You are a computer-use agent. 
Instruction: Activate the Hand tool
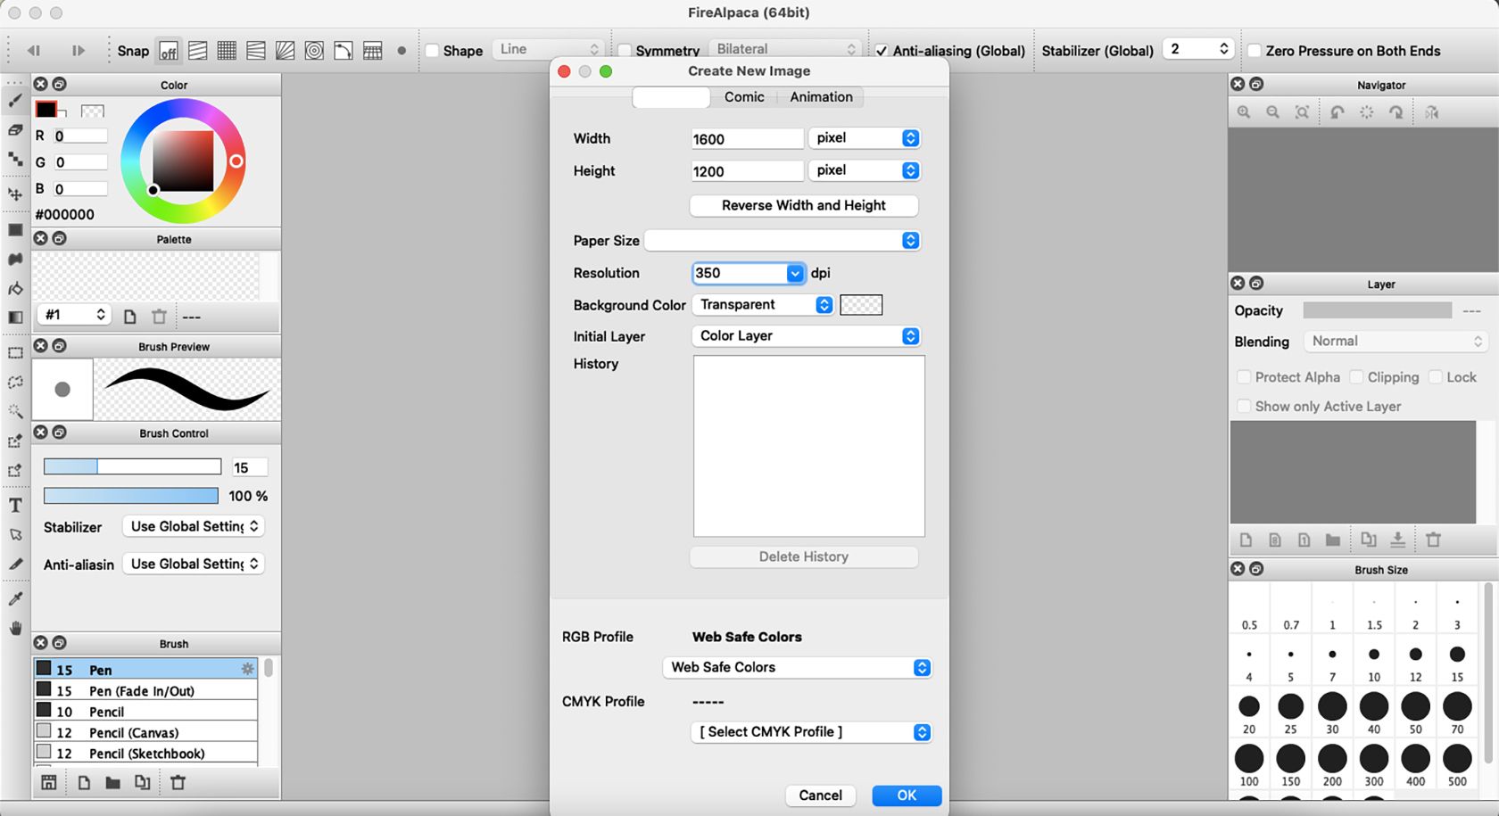[x=15, y=628]
